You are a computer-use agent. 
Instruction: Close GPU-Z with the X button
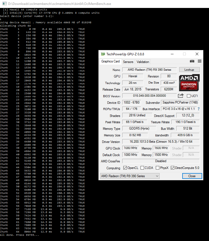pyautogui.click(x=197, y=54)
